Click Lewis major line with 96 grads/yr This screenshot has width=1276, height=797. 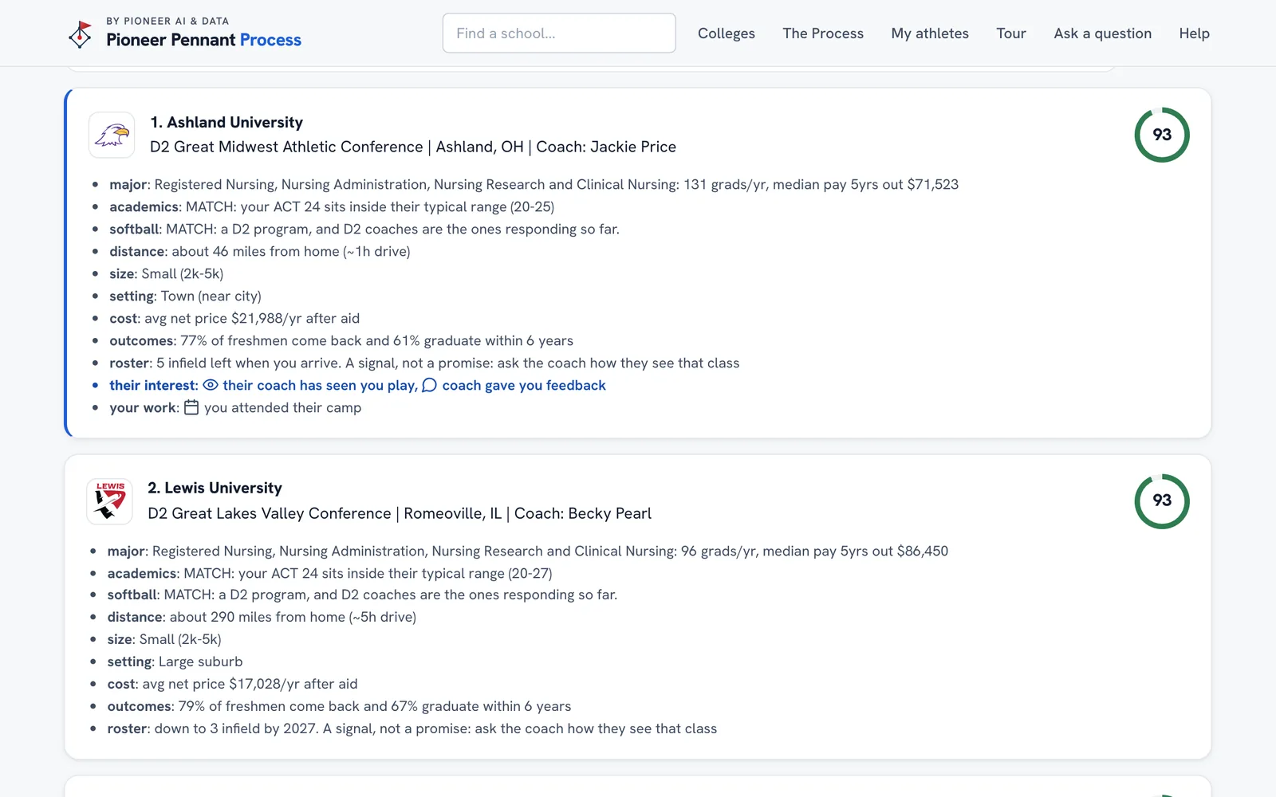pos(528,551)
